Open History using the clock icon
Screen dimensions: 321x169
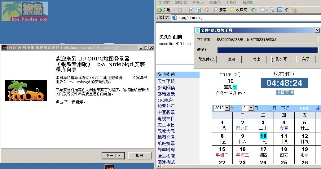coord(253,10)
